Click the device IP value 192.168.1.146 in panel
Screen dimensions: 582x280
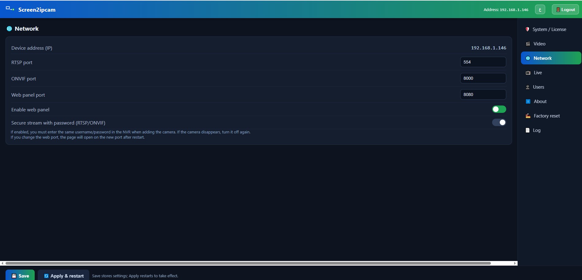(489, 48)
